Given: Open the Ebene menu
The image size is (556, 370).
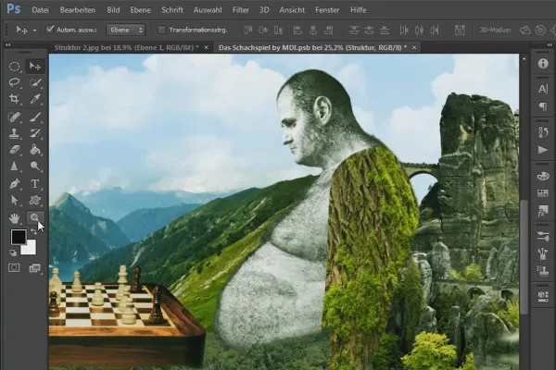Looking at the screenshot, I should tap(140, 10).
